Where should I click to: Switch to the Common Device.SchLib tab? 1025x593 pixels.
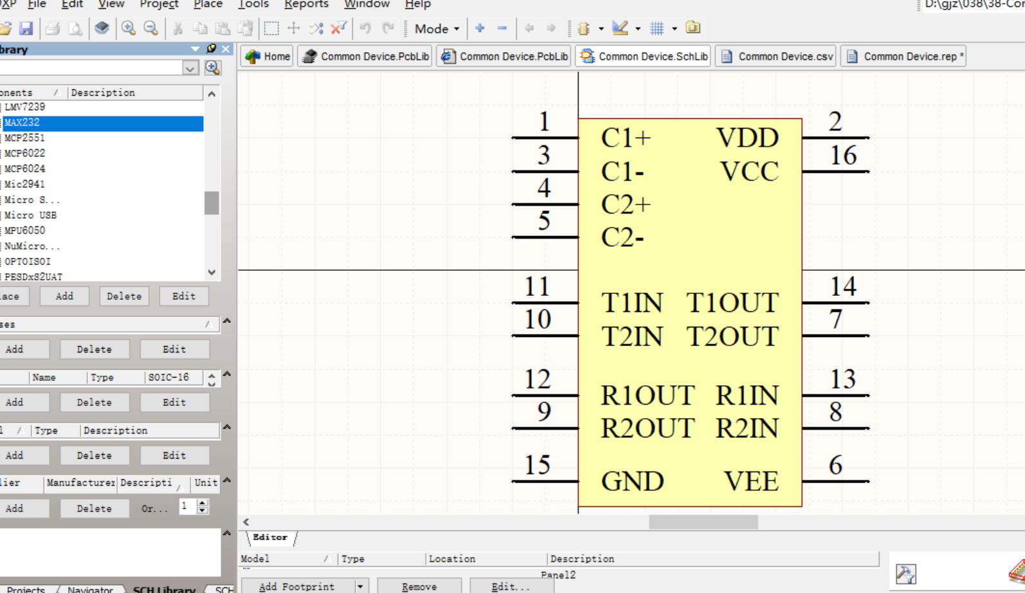click(x=643, y=57)
